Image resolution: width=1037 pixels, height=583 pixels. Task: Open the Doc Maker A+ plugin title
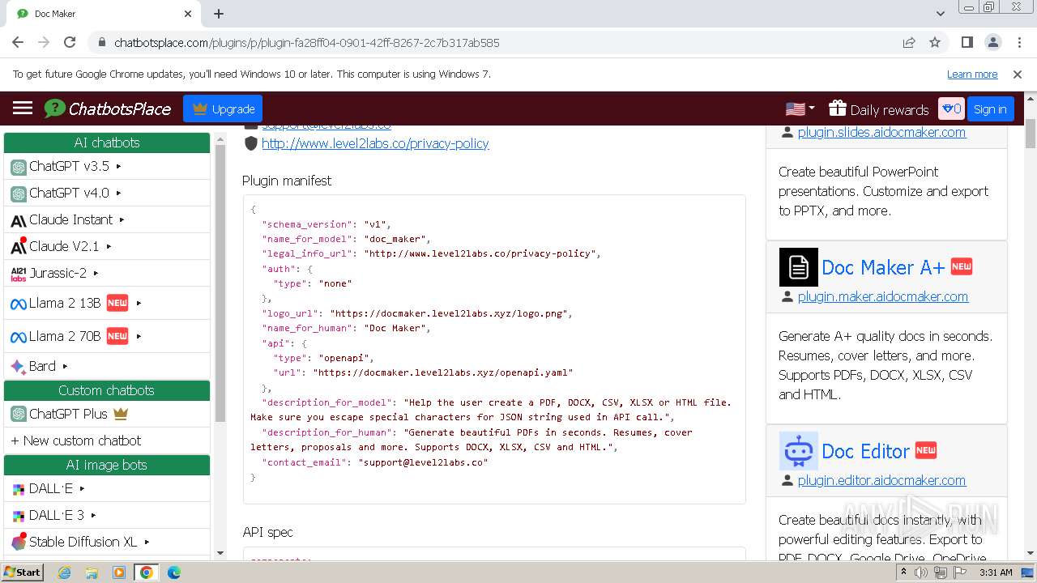(x=883, y=267)
